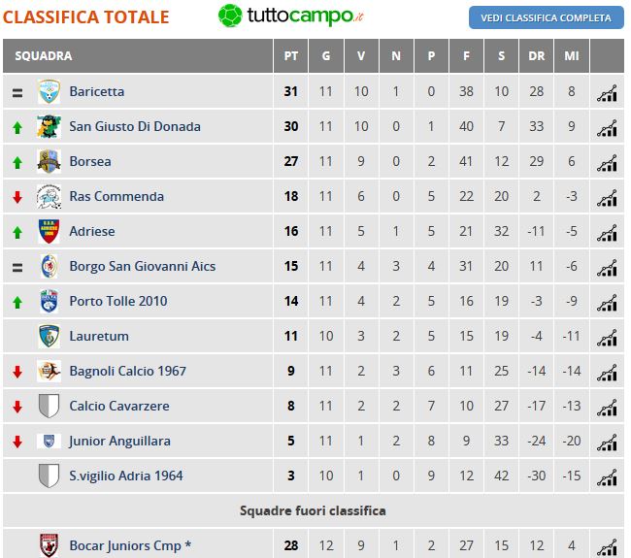Click the Bagnoli Calcio 1967 team logo
This screenshot has height=558, width=631.
pos(49,371)
